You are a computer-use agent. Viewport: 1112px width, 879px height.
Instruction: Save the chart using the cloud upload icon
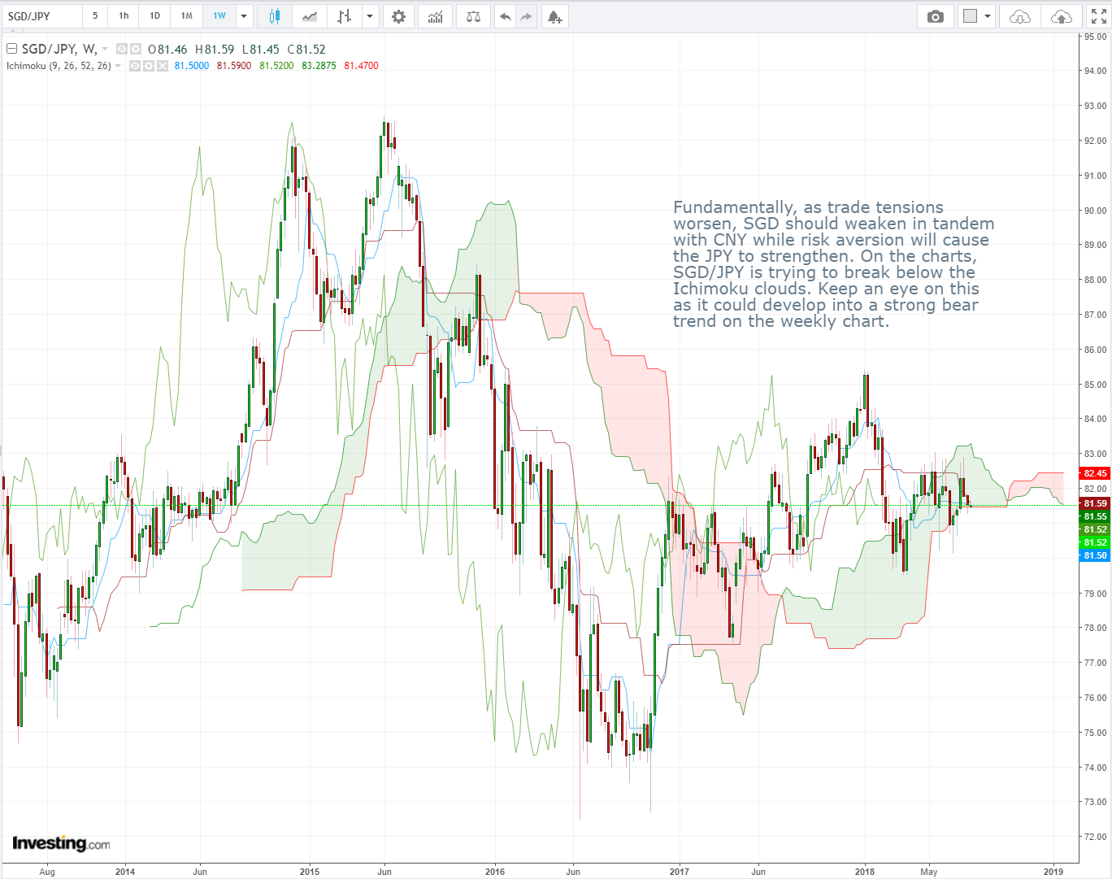click(1062, 16)
